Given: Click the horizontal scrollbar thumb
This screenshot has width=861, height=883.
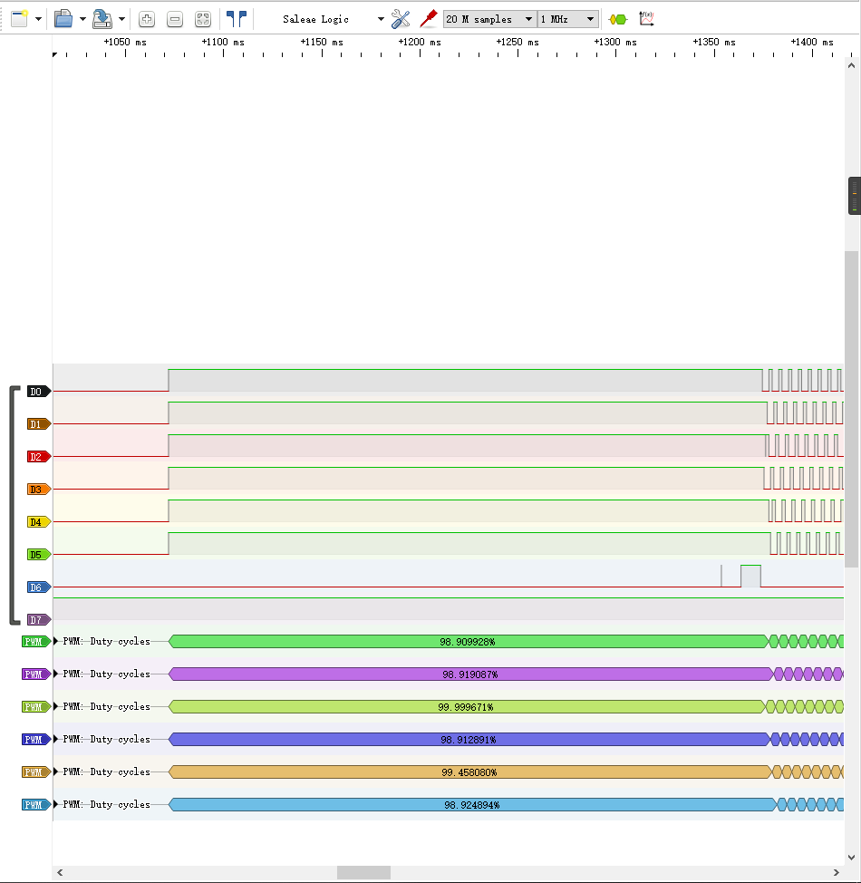Looking at the screenshot, I should pyautogui.click(x=363, y=872).
